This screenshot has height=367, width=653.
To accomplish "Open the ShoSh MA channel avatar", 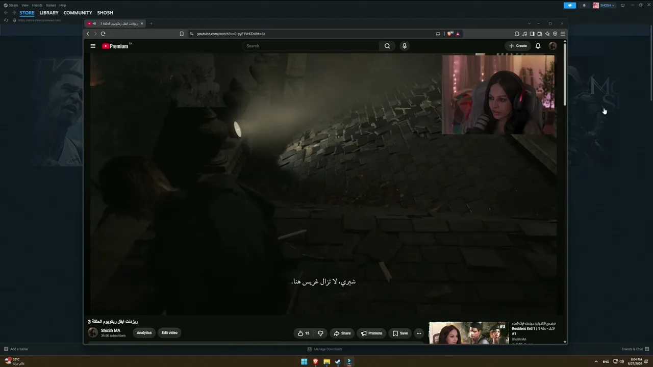I will [93, 333].
